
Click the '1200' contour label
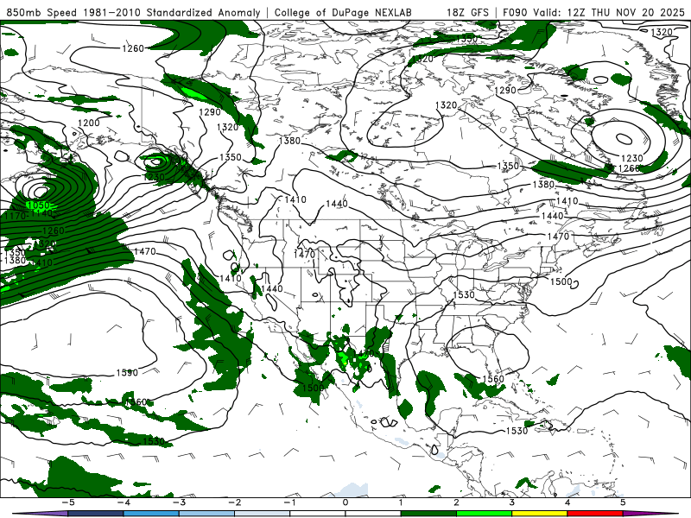89,123
